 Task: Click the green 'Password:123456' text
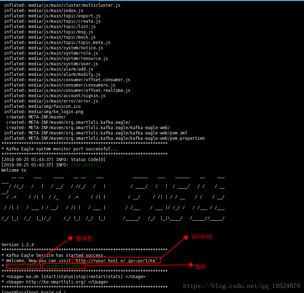point(62,266)
